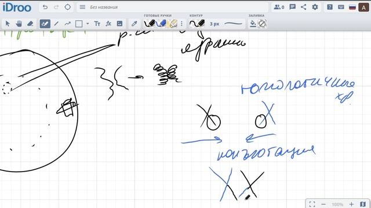Set no fill option

pos(262,24)
